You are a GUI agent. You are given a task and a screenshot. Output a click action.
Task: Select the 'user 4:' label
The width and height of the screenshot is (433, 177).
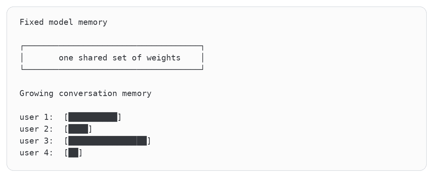click(x=36, y=153)
